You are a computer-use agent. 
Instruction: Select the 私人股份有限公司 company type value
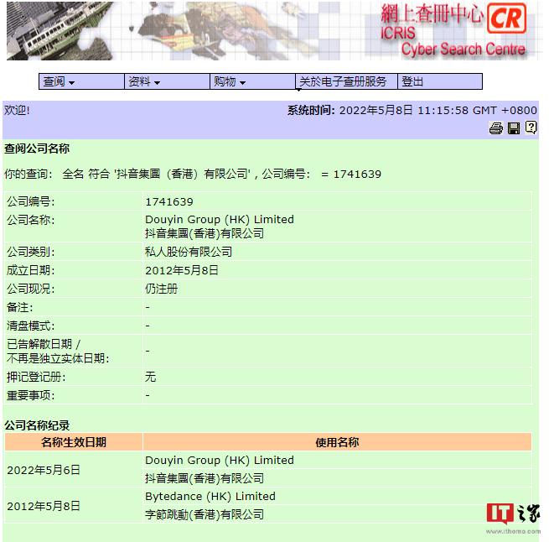tap(189, 252)
